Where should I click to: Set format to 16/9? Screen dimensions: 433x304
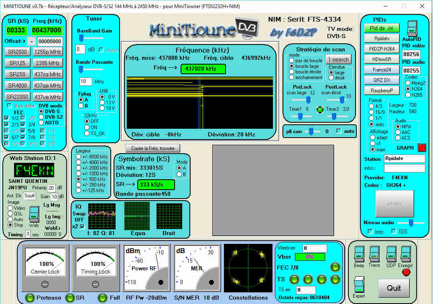point(372,112)
